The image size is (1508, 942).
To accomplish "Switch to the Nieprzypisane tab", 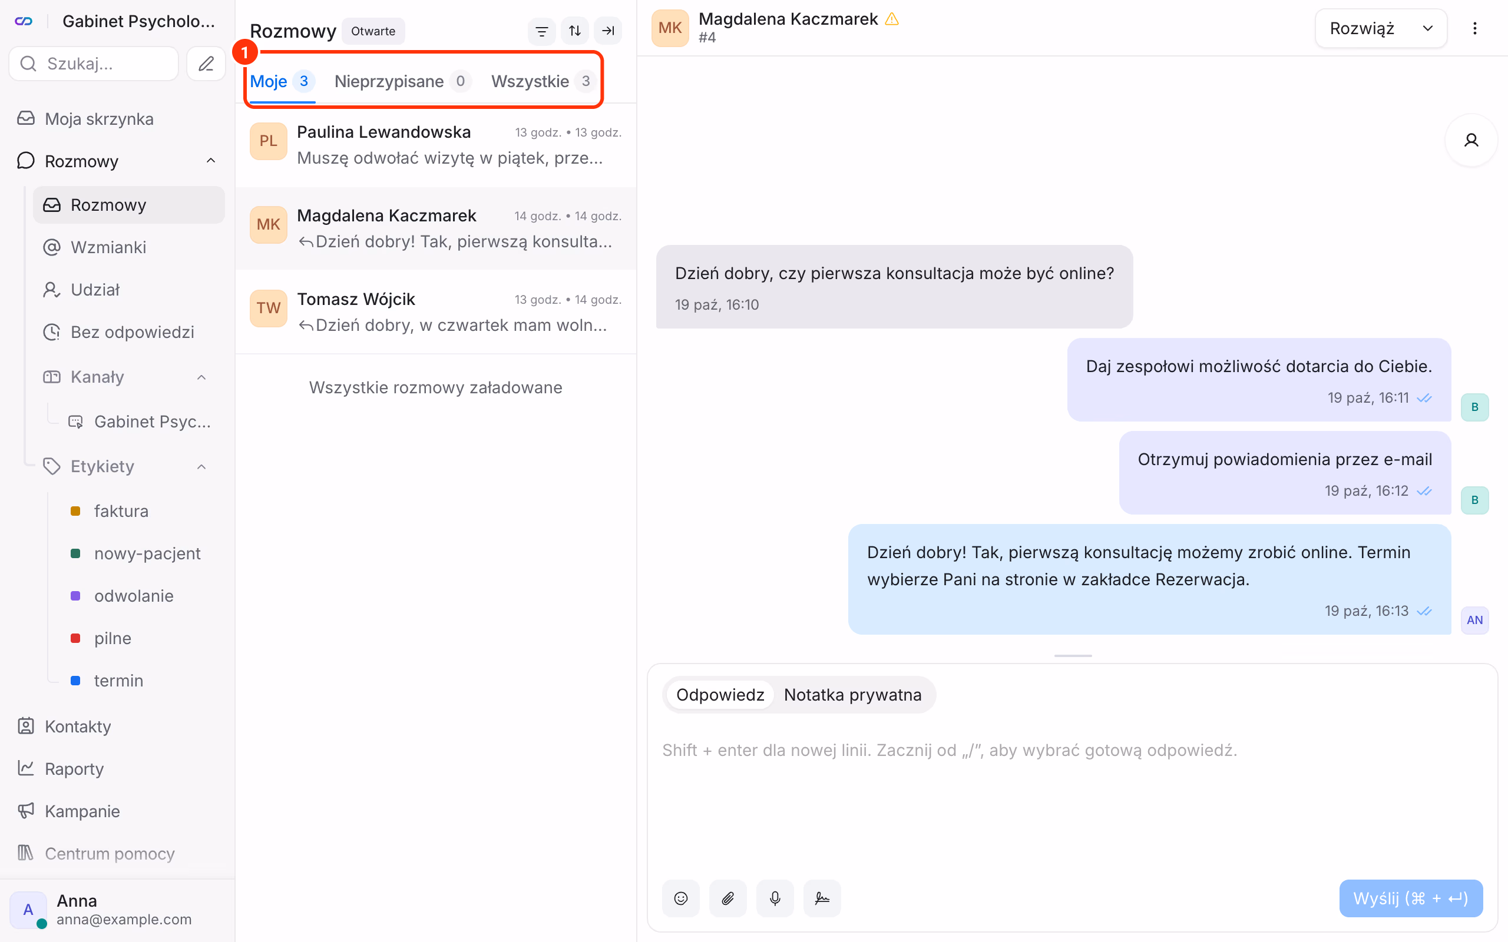I will 402,81.
